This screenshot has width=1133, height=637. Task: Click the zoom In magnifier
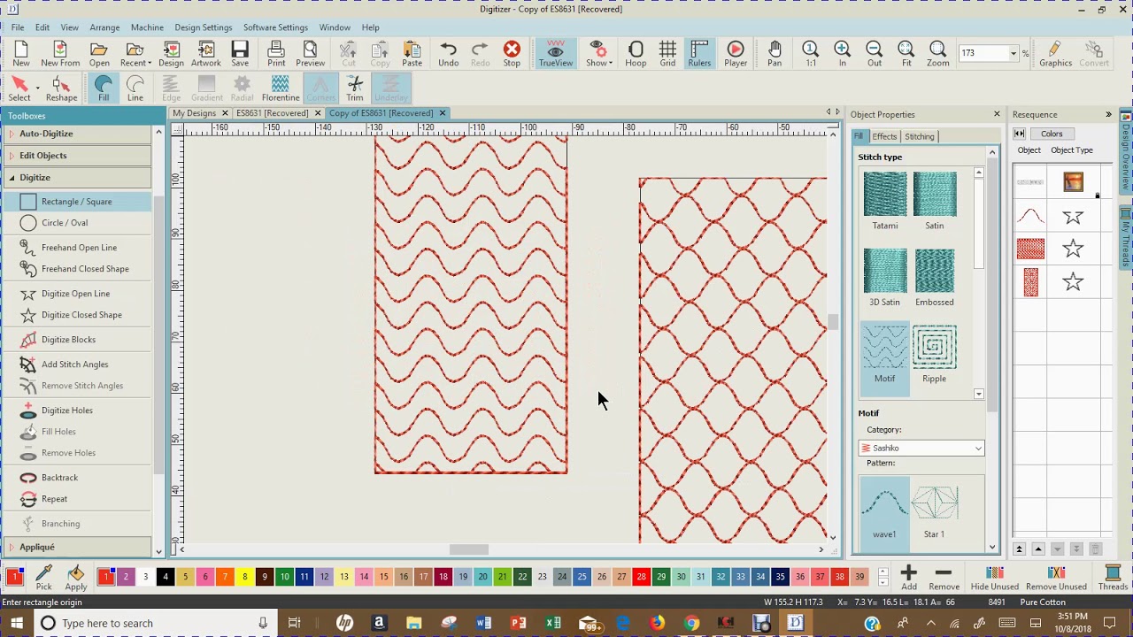coord(843,54)
